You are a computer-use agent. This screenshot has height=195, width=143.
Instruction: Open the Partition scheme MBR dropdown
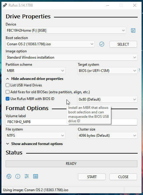click(x=35, y=71)
